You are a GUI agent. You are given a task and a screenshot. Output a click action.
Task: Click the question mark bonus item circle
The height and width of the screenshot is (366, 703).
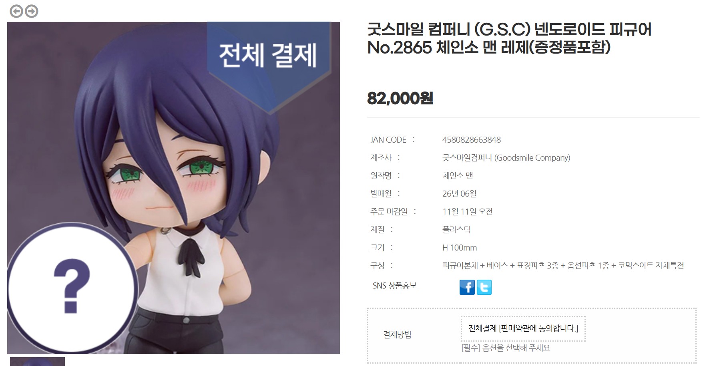pos(72,288)
